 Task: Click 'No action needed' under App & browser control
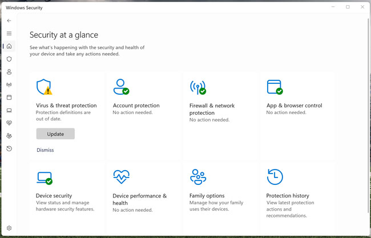[287, 112]
